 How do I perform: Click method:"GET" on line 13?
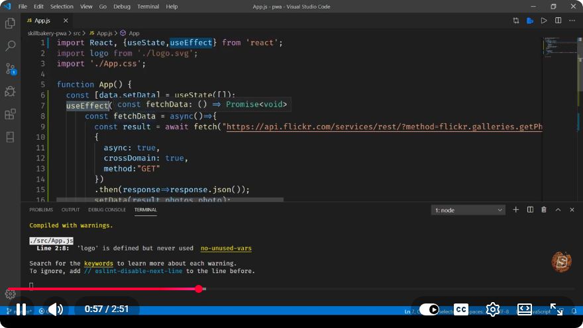point(132,169)
